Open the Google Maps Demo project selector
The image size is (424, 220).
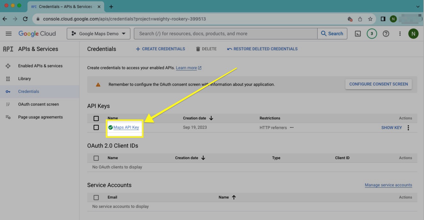click(98, 34)
